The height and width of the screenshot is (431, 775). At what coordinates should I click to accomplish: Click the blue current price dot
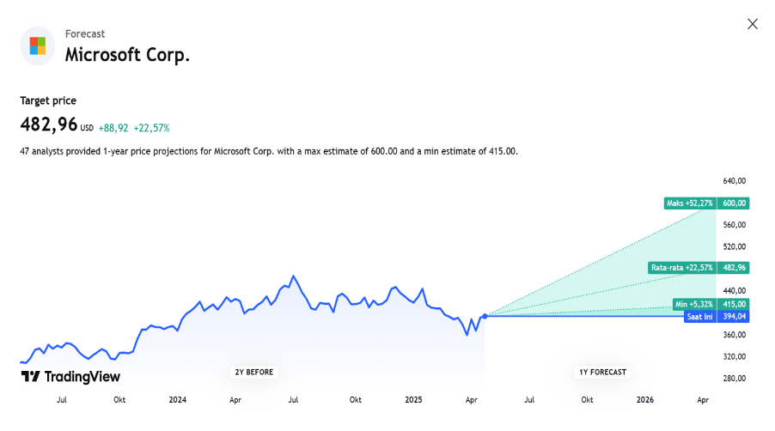click(485, 316)
